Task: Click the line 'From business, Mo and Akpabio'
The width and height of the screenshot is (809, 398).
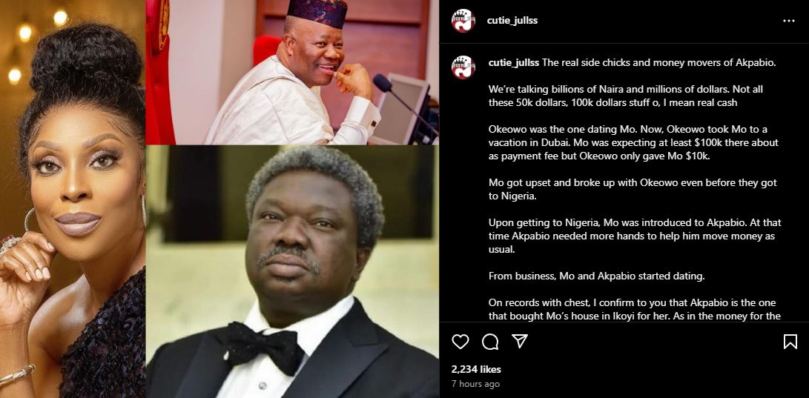Action: tap(596, 276)
